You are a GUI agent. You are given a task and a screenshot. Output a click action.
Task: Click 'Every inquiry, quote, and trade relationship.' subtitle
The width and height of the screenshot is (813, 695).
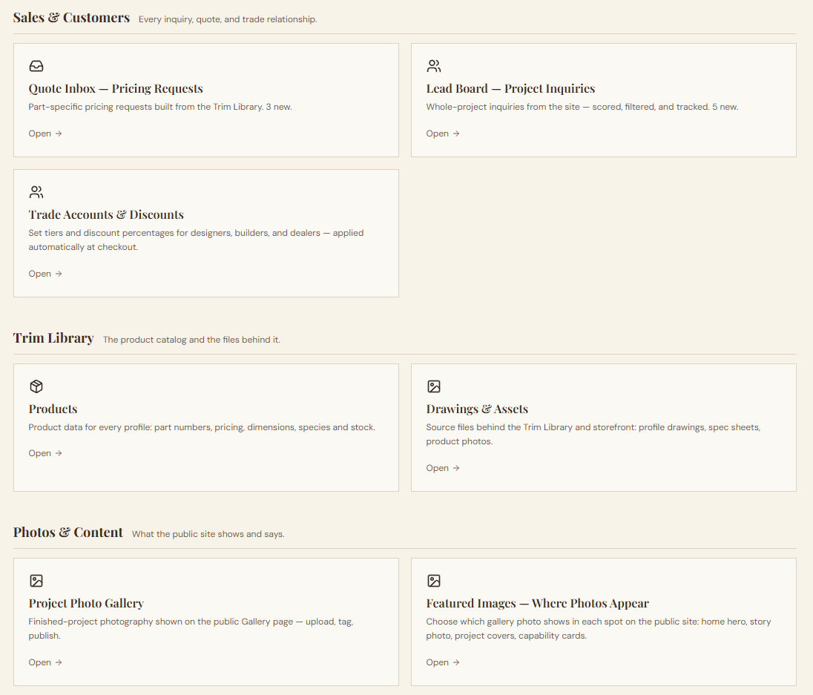[x=228, y=19]
